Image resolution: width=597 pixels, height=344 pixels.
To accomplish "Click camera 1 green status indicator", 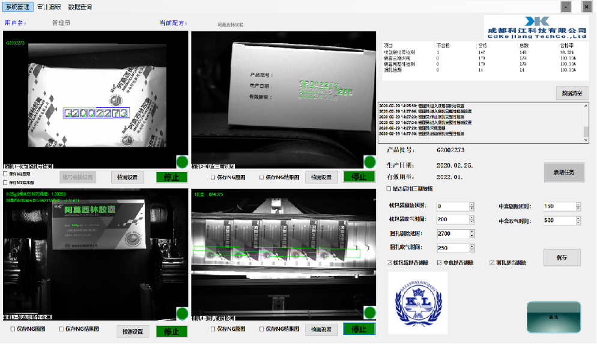I will click(x=183, y=162).
